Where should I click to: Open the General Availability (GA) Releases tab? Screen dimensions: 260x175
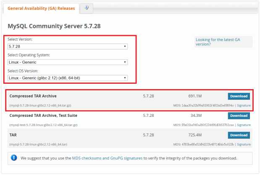click(41, 8)
